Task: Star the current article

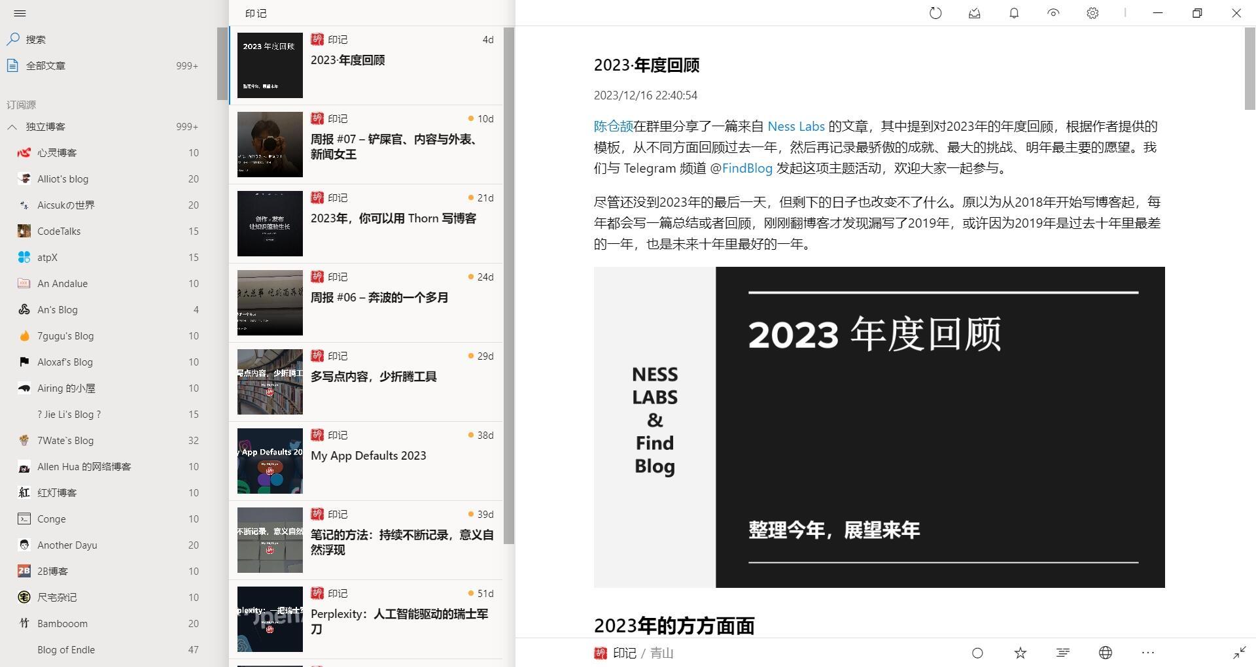Action: (1020, 653)
